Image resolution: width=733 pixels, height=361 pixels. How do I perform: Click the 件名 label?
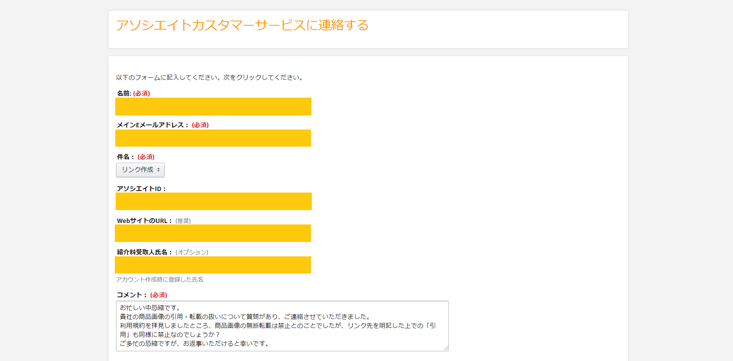[x=126, y=157]
